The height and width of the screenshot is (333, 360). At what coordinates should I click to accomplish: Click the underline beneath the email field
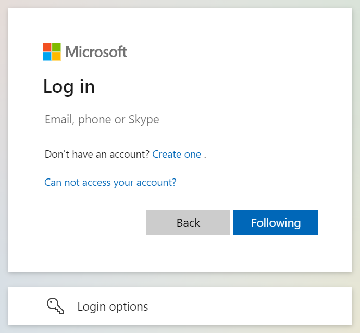pos(180,133)
